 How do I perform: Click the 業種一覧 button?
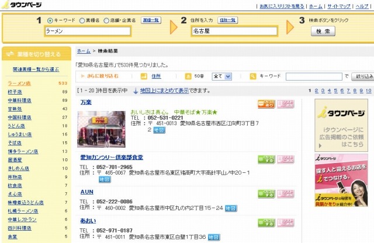tap(151, 20)
